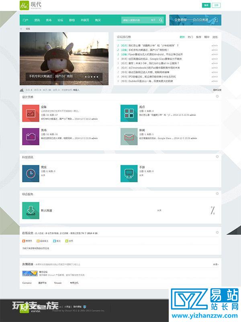Viewport: 241px width, 322px height.
Task: Open the 购买 navigation item
Action: (98, 20)
